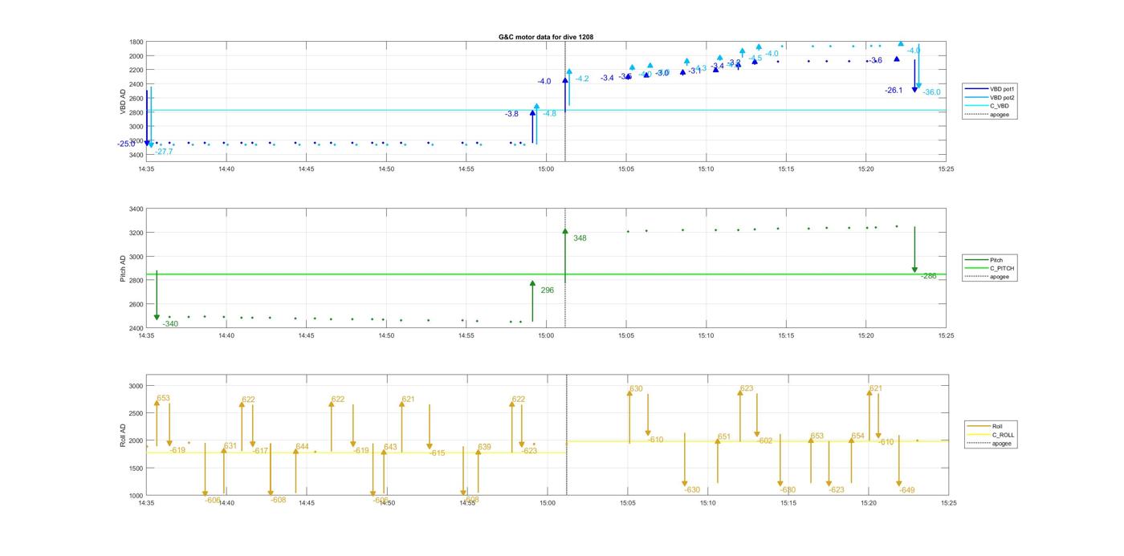Click y-tick '2200' on the VBD plot

coord(136,70)
